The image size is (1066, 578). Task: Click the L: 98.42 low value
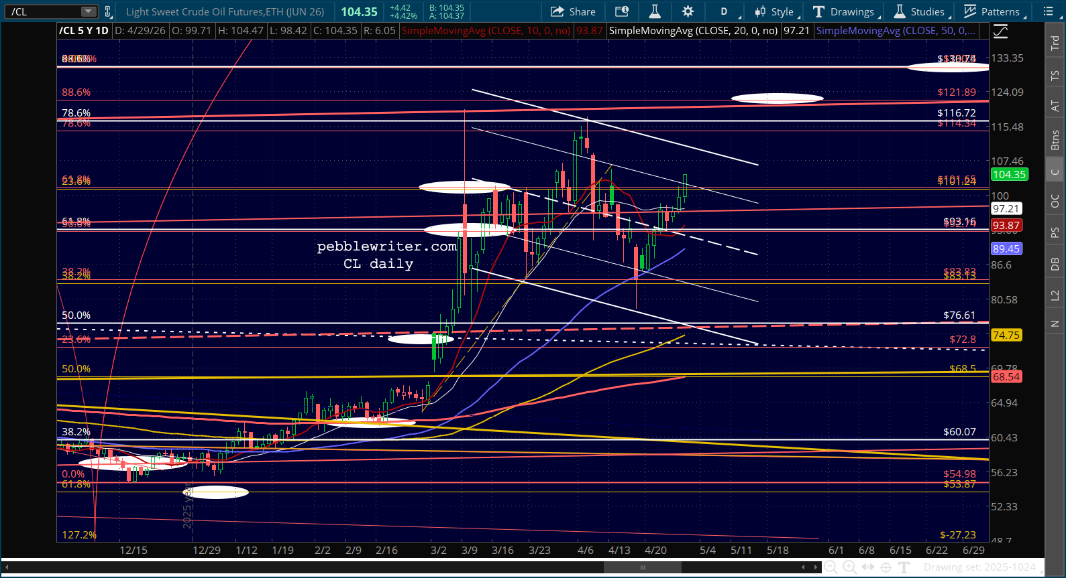(x=288, y=31)
